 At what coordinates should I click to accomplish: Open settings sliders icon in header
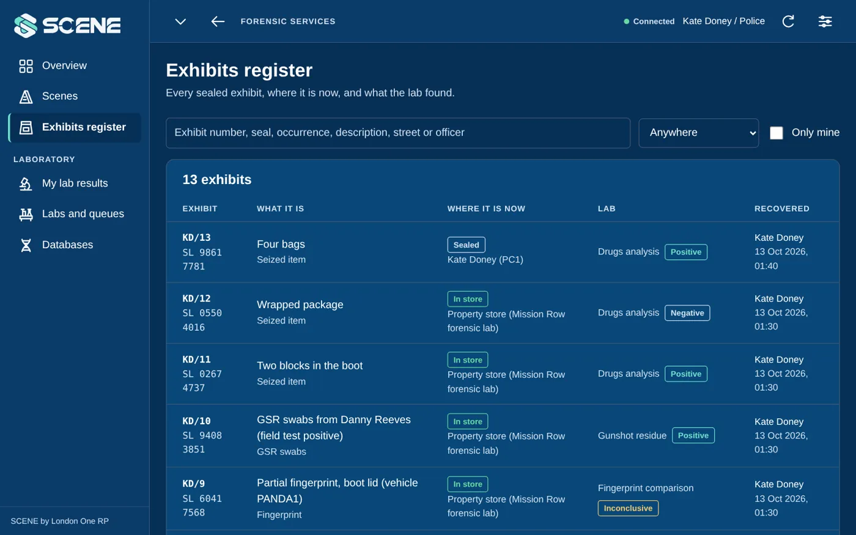pos(825,21)
